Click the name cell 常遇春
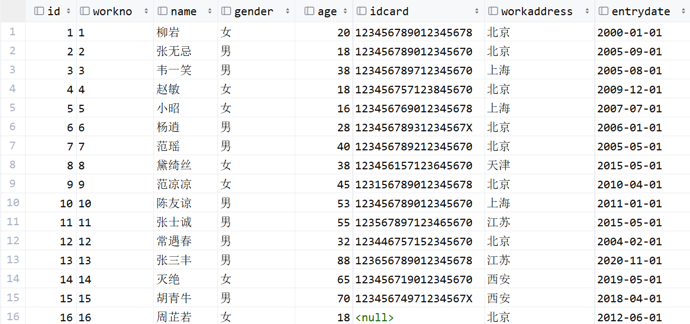 pos(174,242)
